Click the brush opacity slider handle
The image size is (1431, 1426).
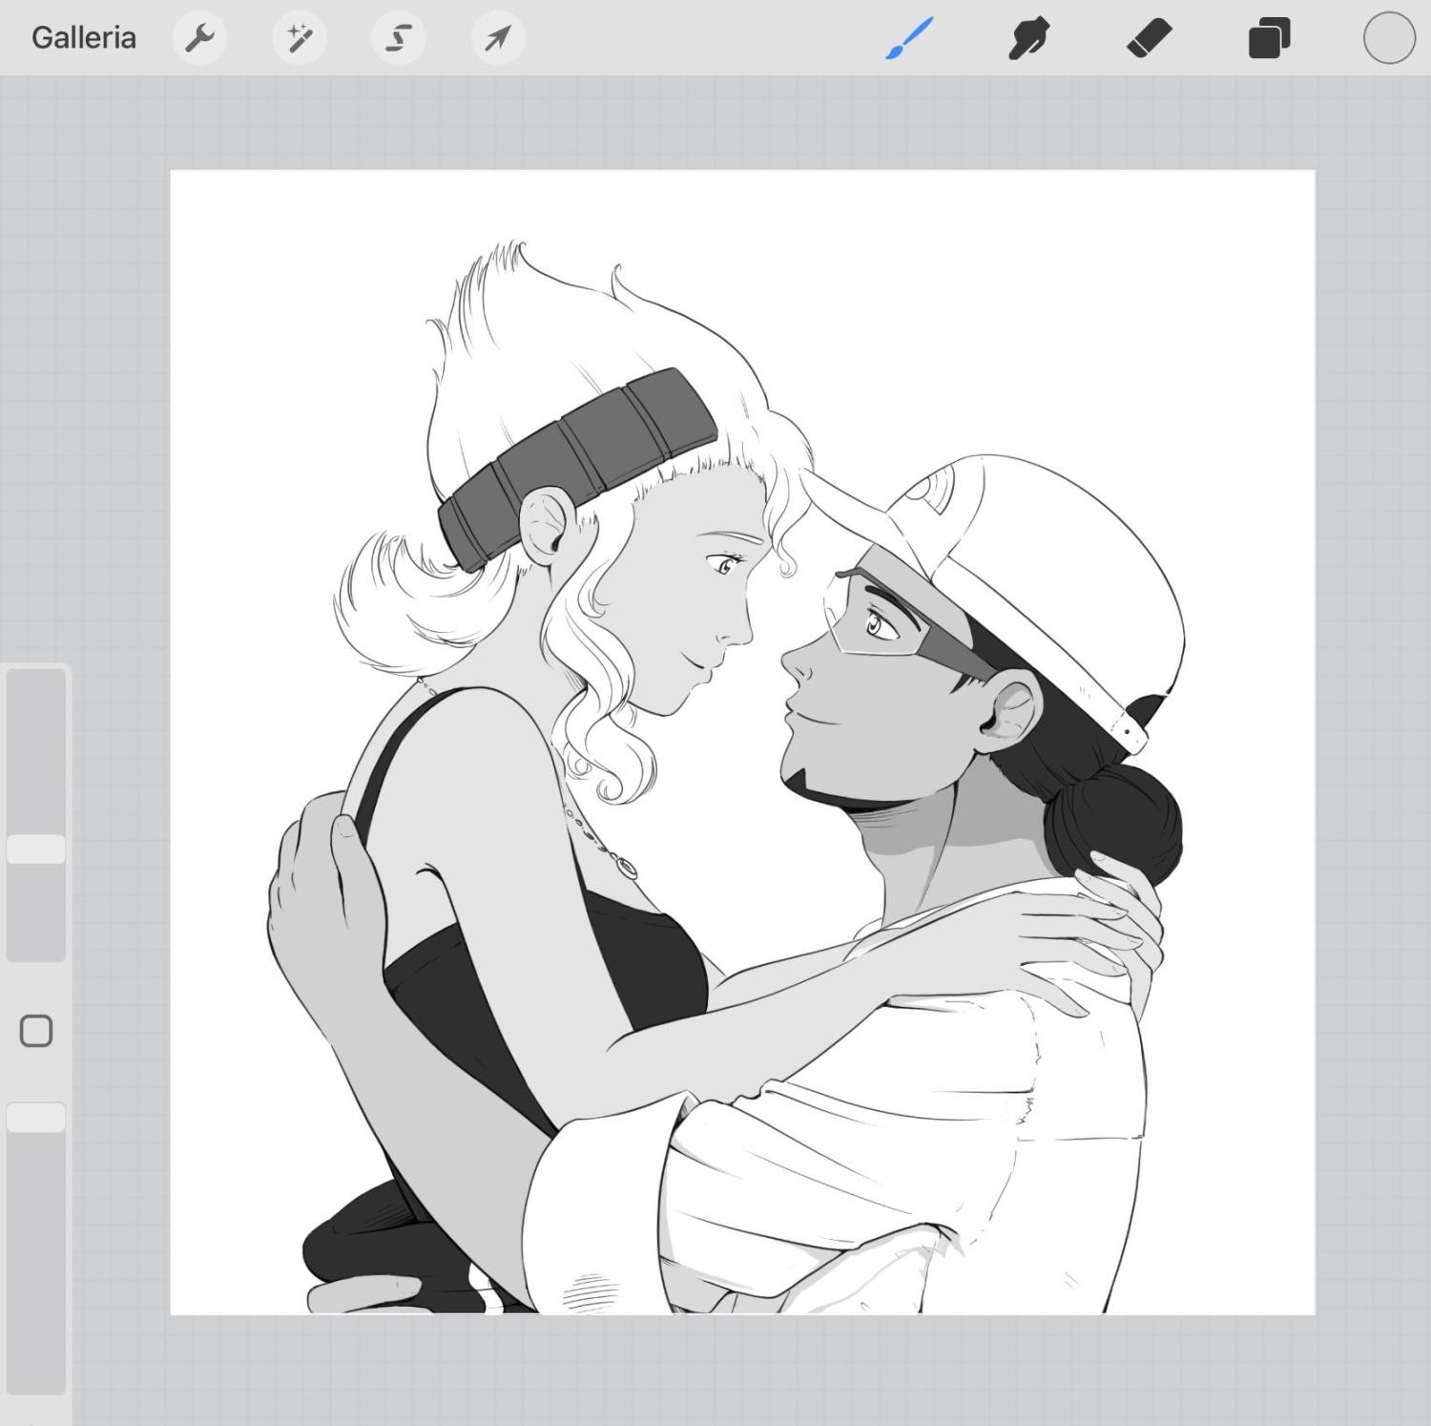(x=36, y=1118)
